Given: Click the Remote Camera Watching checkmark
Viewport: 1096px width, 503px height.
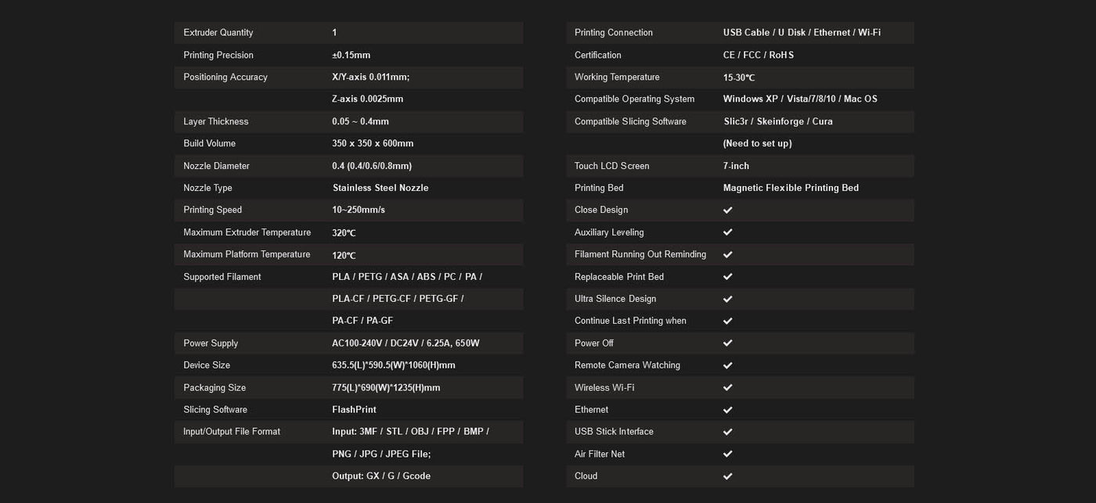Looking at the screenshot, I should (x=727, y=365).
